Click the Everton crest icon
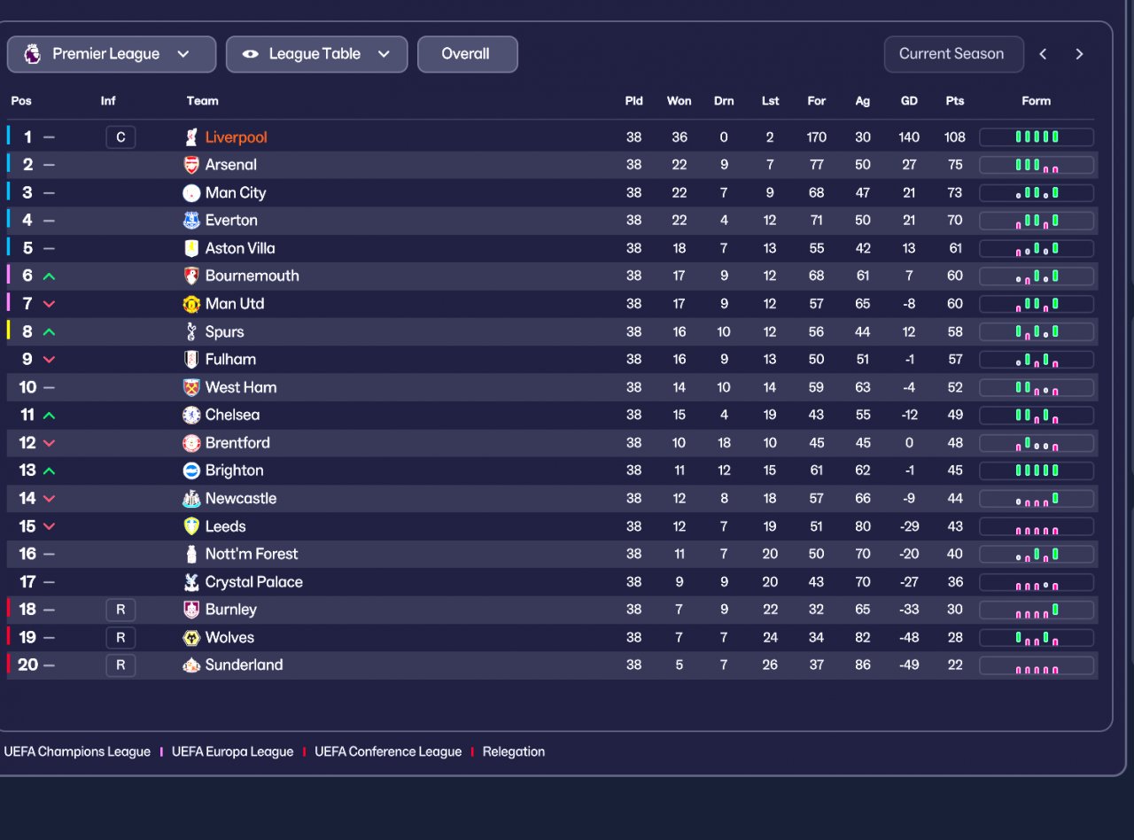1134x840 pixels. [191, 221]
